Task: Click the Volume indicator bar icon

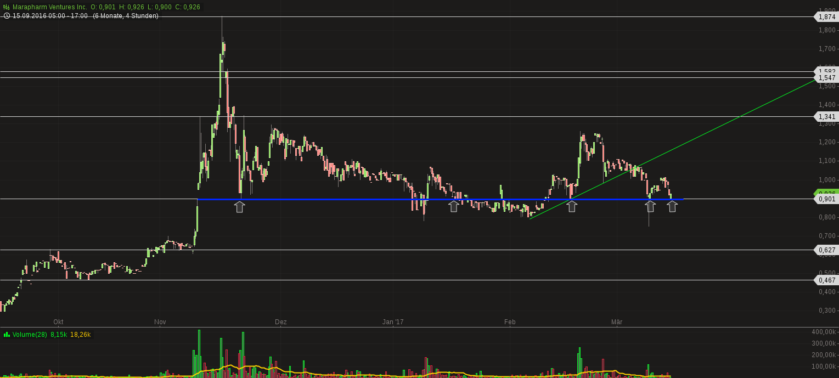Action: click(8, 334)
